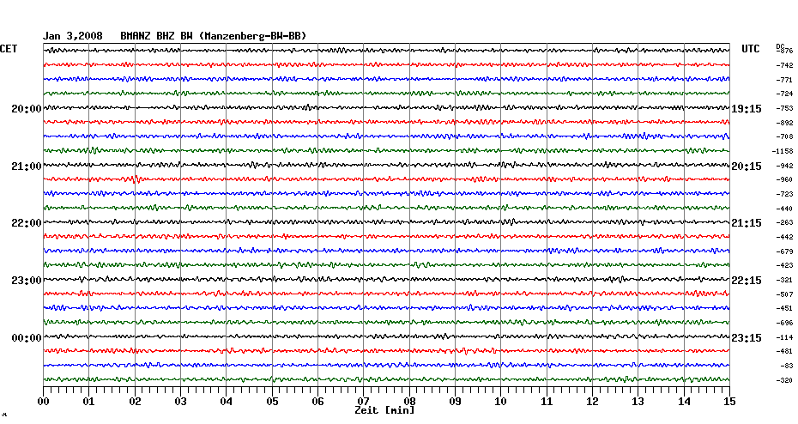Click the CET axis label

pos(9,49)
